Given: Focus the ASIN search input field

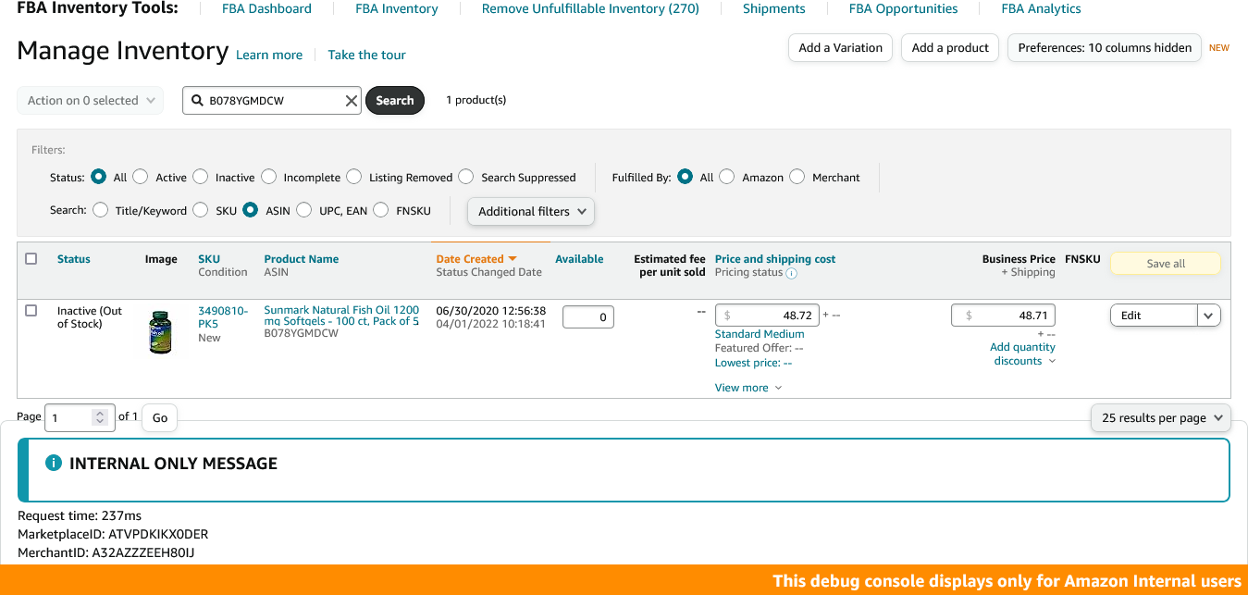Looking at the screenshot, I should tap(274, 101).
